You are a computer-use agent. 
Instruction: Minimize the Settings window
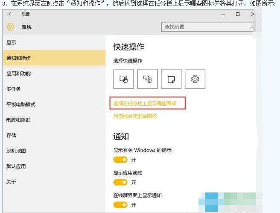click(x=223, y=14)
